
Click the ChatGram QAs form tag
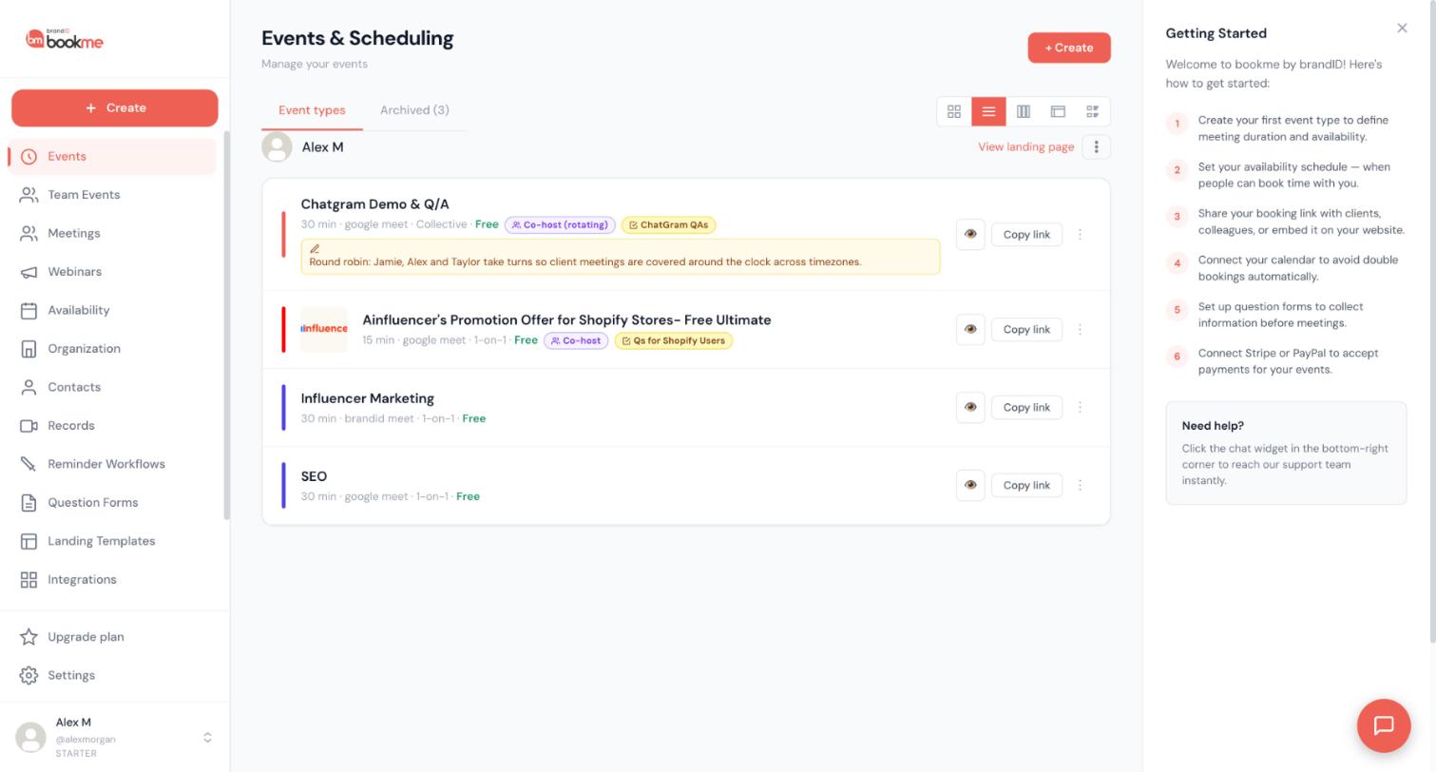pos(668,225)
